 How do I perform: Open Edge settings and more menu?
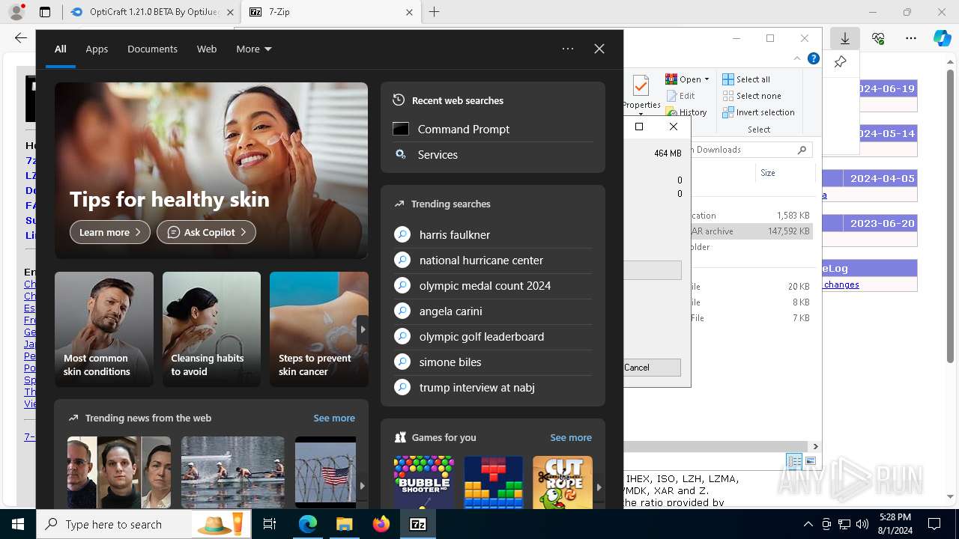pyautogui.click(x=911, y=38)
